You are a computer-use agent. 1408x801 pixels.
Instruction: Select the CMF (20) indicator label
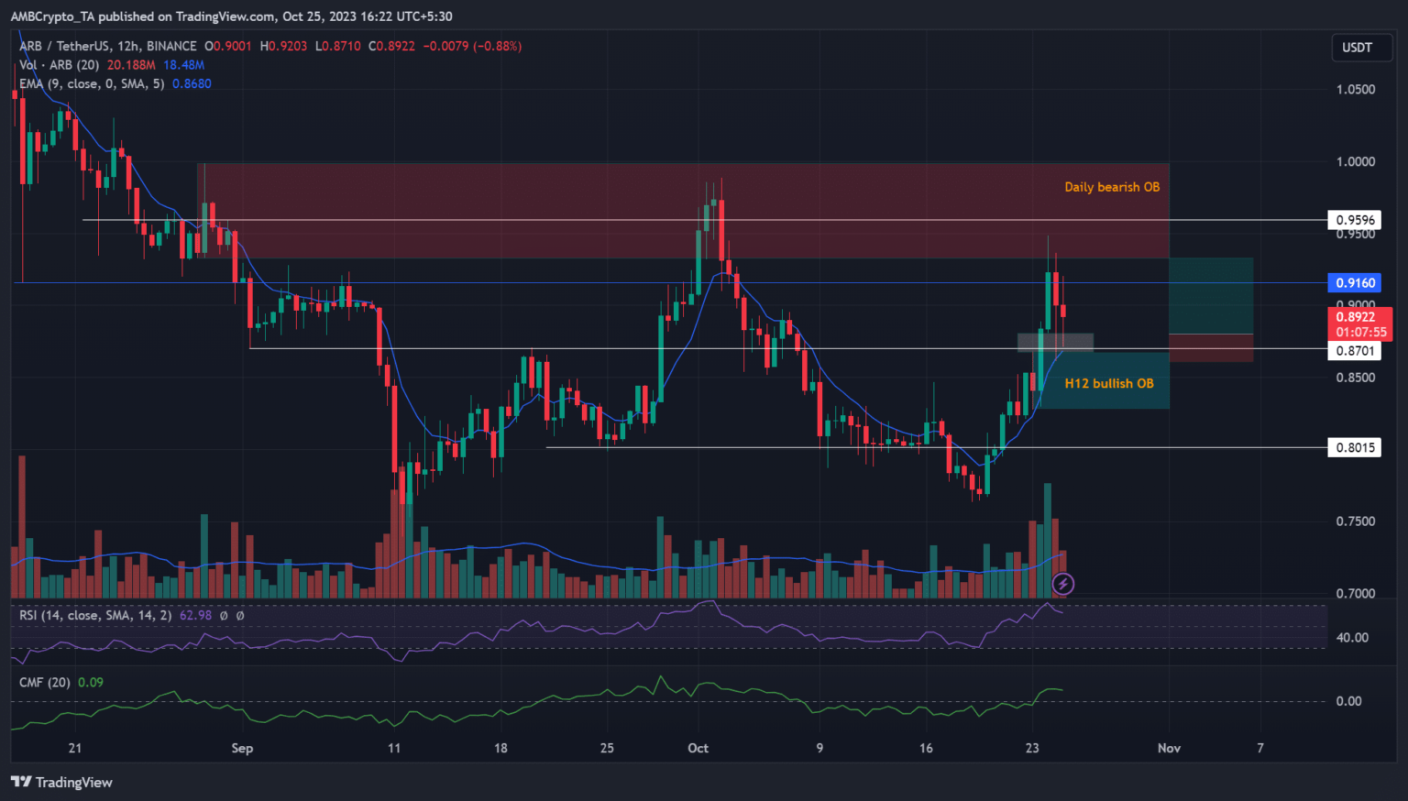pyautogui.click(x=45, y=682)
